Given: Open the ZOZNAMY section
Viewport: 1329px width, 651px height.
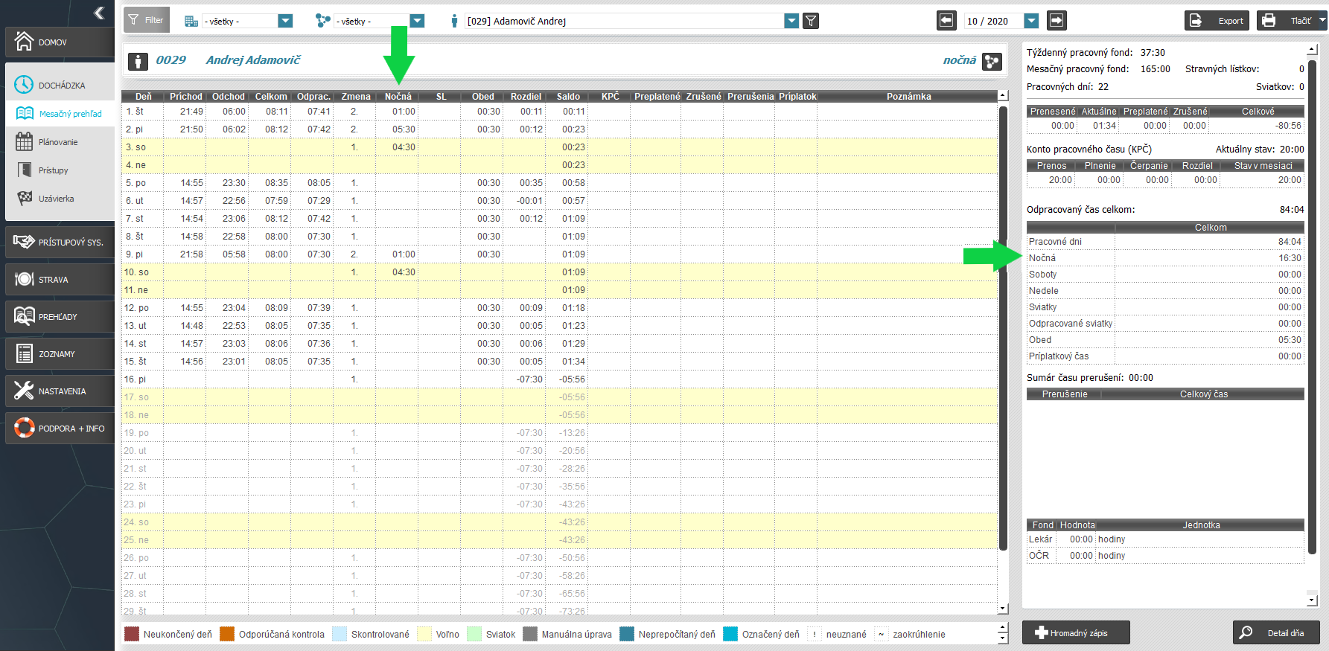Looking at the screenshot, I should pos(60,353).
